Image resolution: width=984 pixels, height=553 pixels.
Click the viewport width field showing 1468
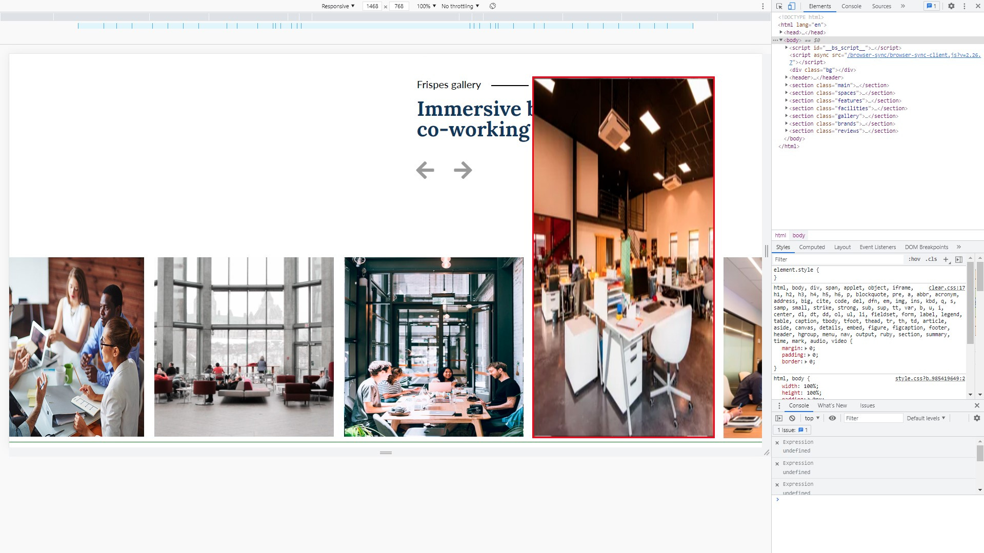click(372, 6)
